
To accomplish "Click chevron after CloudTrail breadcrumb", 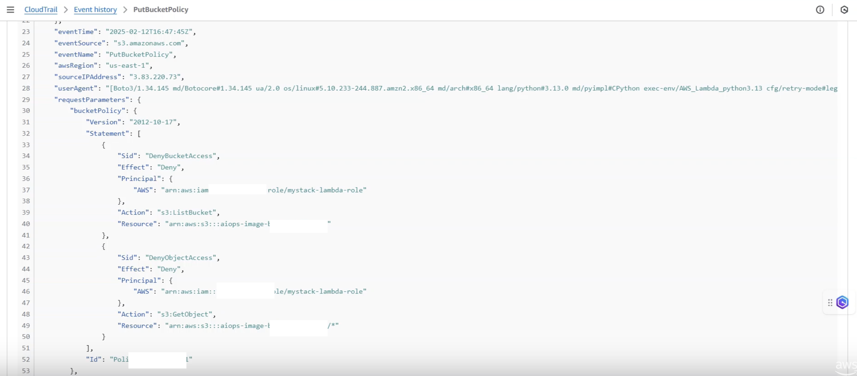I will 66,10.
